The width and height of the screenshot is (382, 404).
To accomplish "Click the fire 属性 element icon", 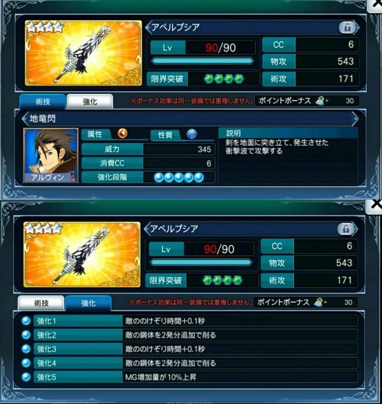I will [122, 134].
